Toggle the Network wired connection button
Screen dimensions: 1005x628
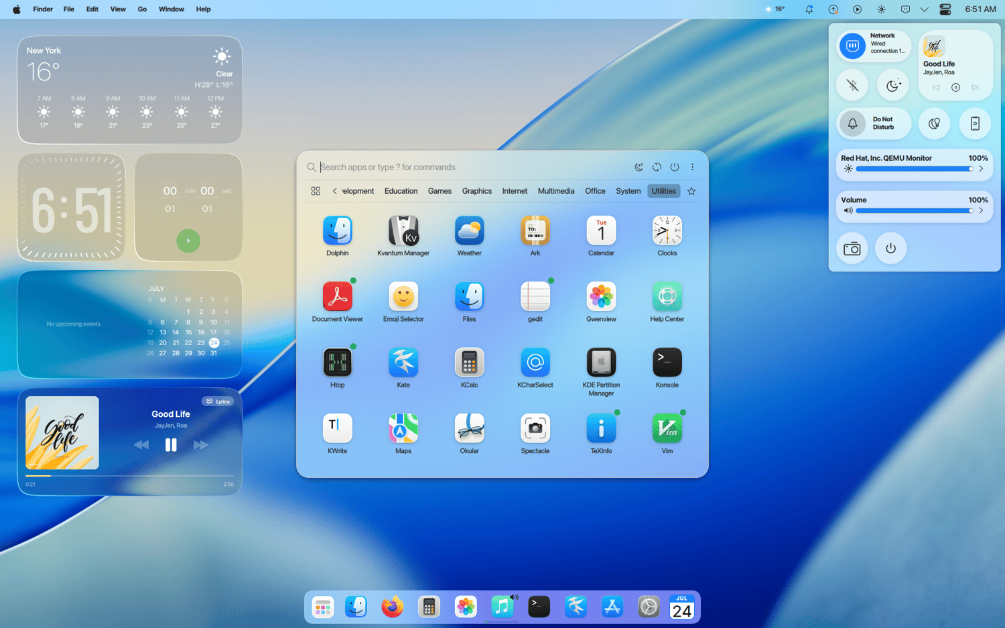852,46
